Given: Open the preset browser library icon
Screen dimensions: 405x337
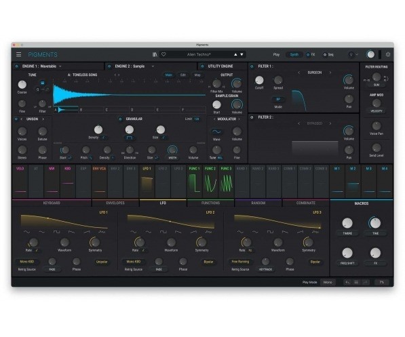Looking at the screenshot, I should pyautogui.click(x=155, y=54).
